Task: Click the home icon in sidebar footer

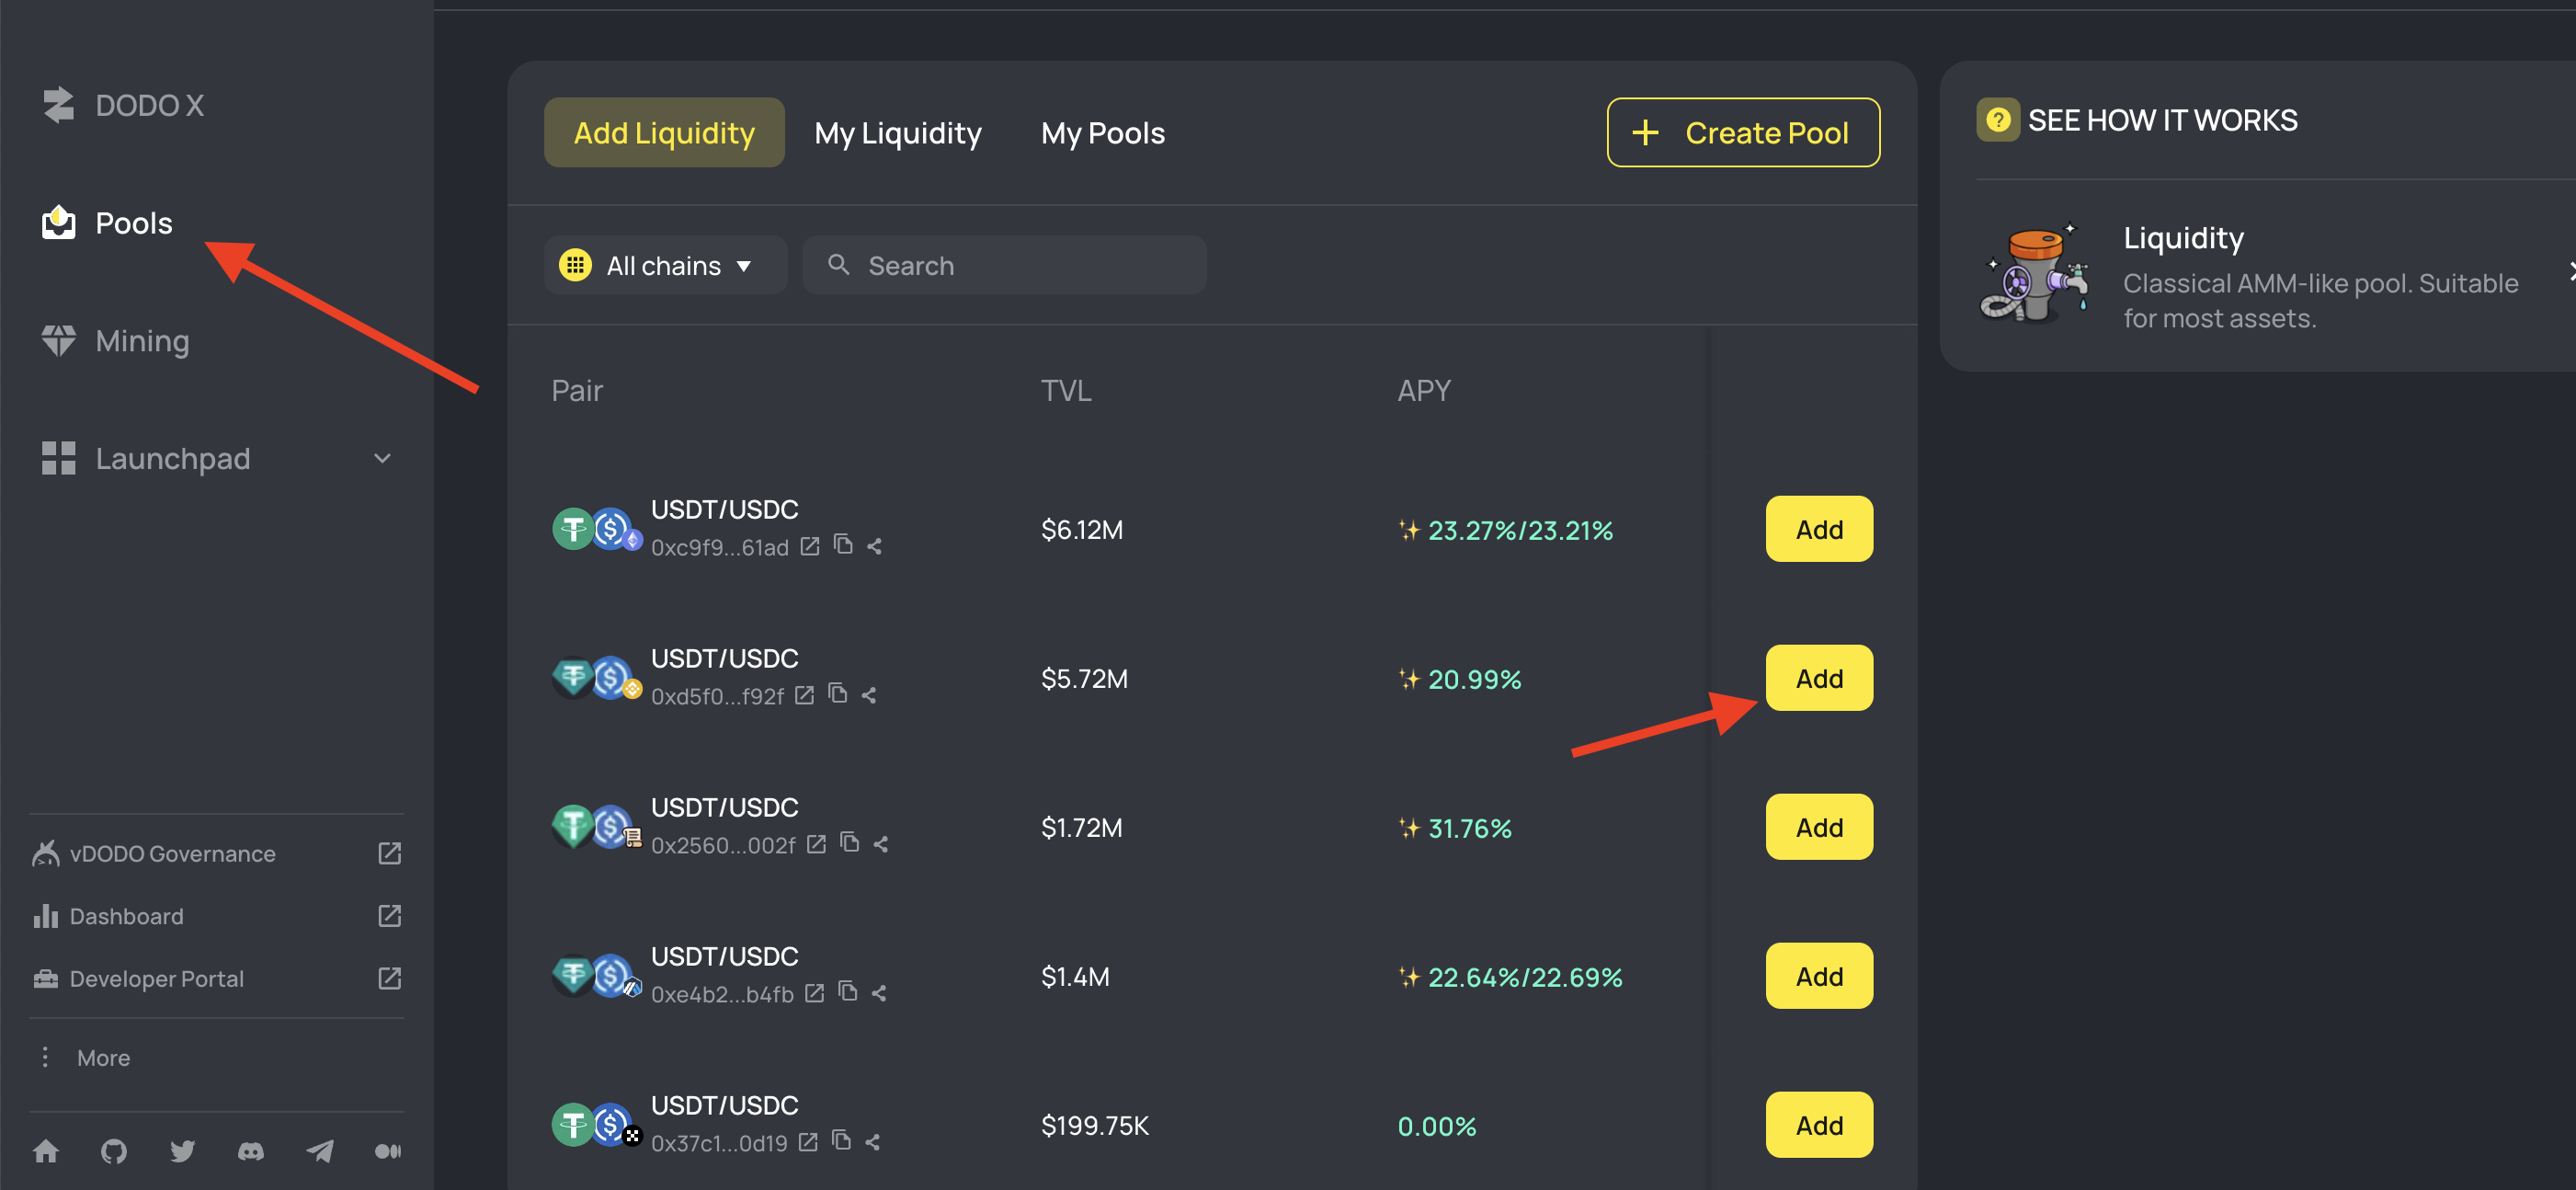Action: click(46, 1151)
